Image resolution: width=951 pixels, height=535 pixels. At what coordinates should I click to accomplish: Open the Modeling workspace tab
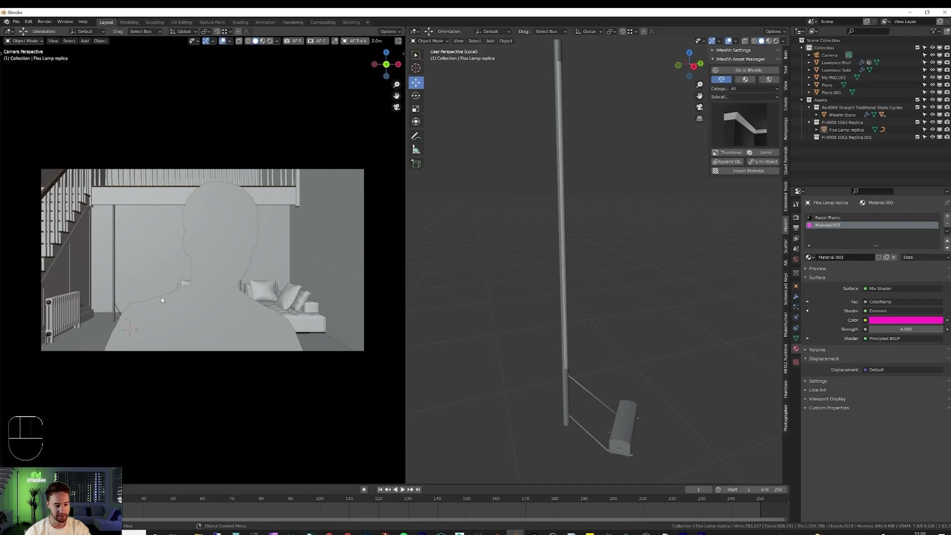pos(129,22)
